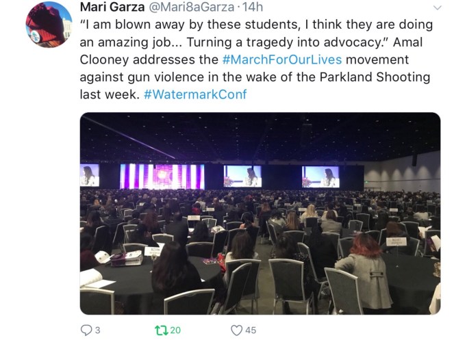This screenshot has width=454, height=340.
Task: Click the retweet count 20
Action: (x=175, y=330)
